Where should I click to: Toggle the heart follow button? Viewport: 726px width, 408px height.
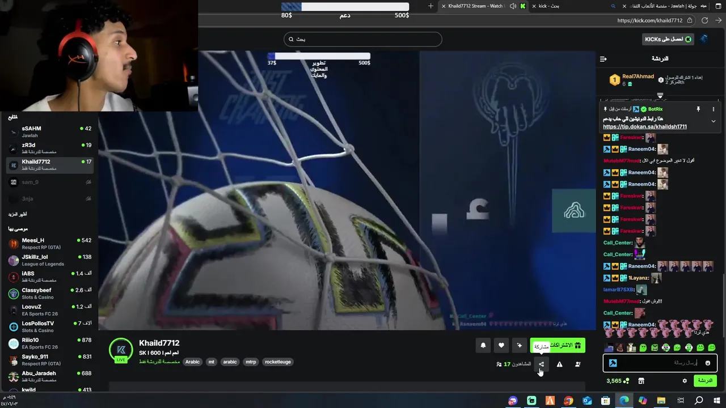click(x=501, y=345)
